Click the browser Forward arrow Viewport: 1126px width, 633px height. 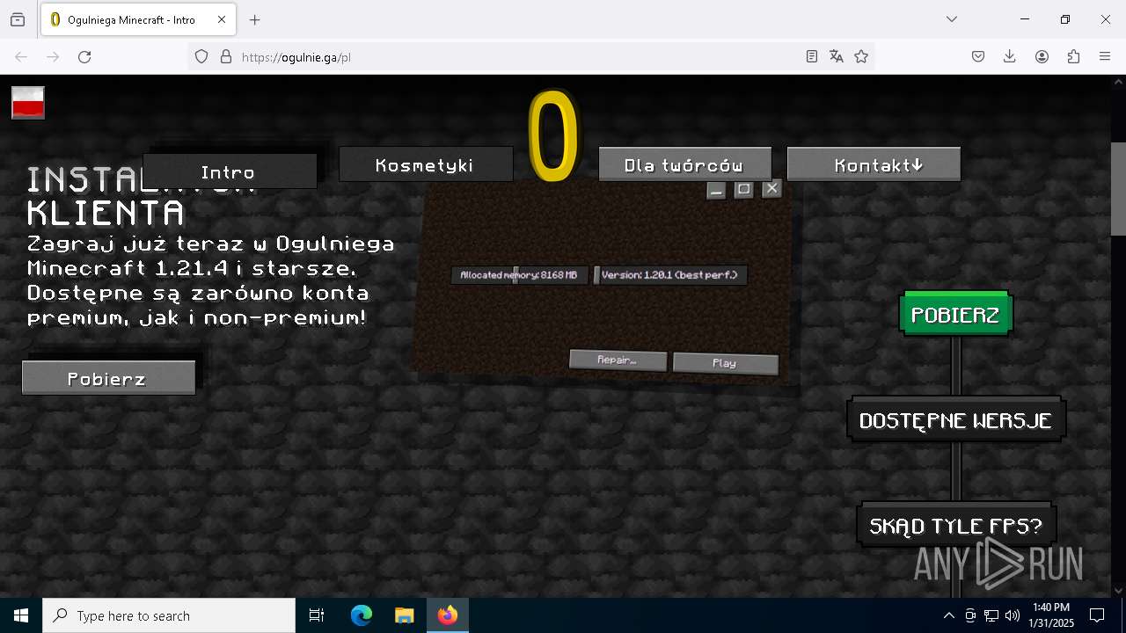(x=53, y=56)
